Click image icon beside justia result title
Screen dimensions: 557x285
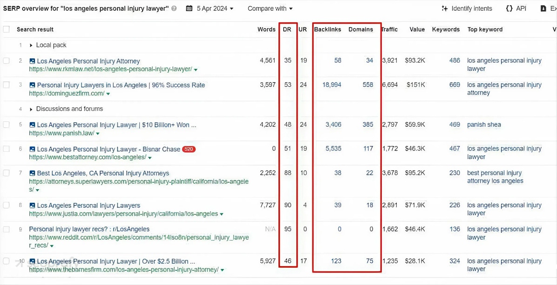pyautogui.click(x=32, y=205)
